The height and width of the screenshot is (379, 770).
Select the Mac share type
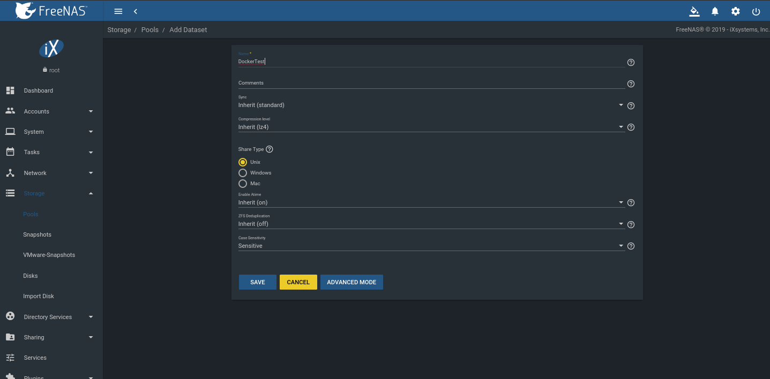click(243, 184)
